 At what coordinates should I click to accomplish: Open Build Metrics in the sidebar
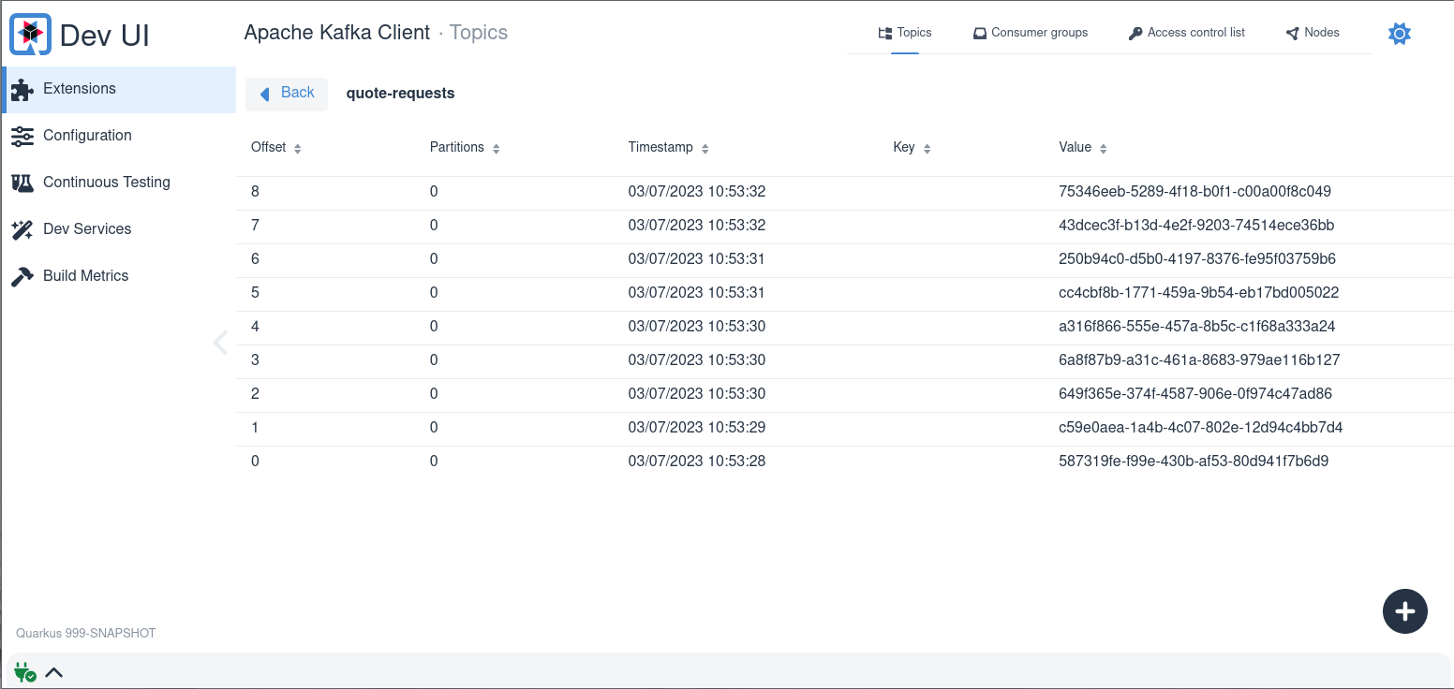(x=119, y=276)
